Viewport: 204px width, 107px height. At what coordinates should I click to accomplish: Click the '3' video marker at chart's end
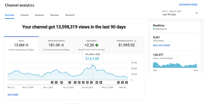(126, 82)
